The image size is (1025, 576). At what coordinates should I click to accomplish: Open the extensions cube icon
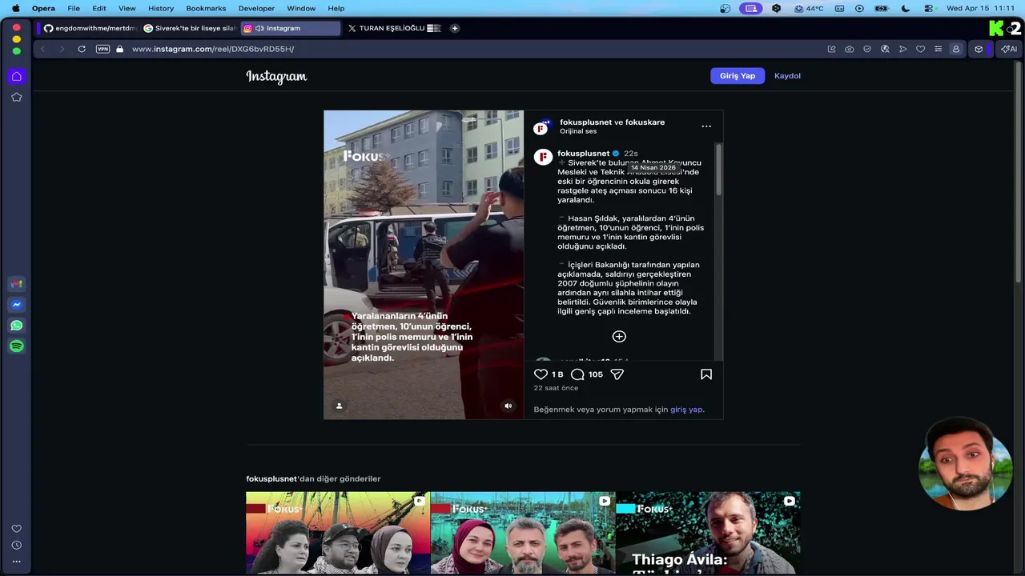point(979,49)
